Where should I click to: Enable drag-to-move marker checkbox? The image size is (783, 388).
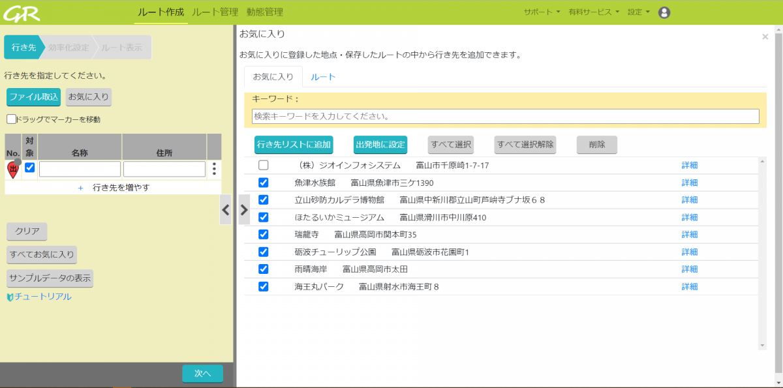click(x=11, y=119)
